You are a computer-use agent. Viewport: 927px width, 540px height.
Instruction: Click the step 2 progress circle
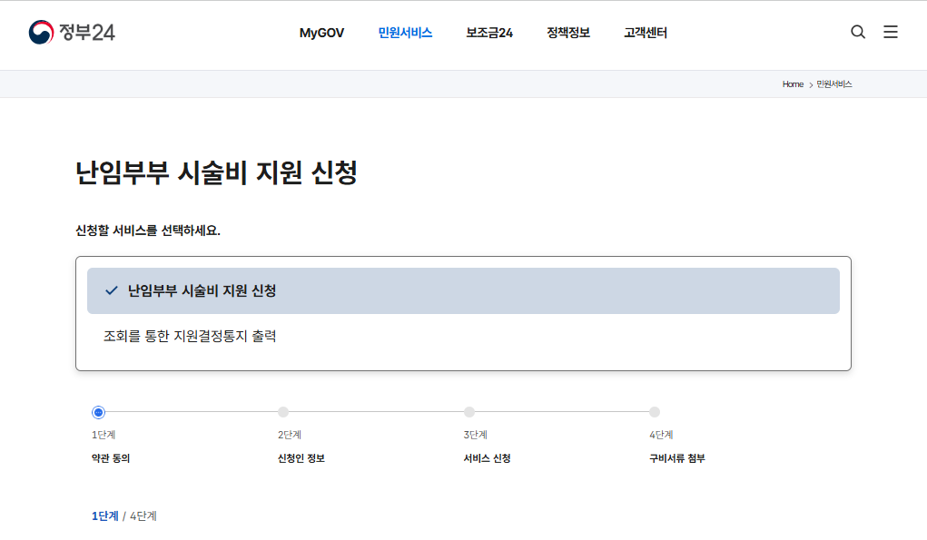click(283, 412)
